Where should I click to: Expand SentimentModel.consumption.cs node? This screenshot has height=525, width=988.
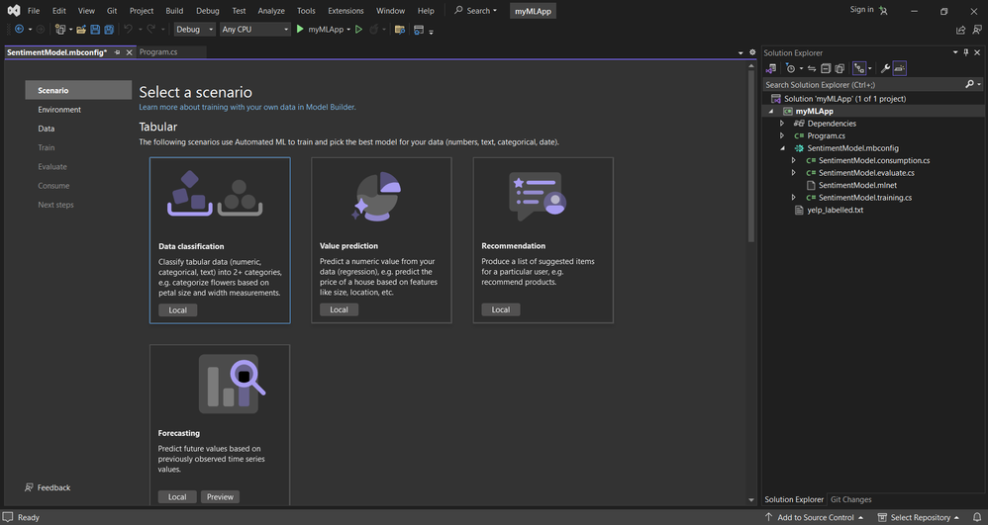[793, 160]
